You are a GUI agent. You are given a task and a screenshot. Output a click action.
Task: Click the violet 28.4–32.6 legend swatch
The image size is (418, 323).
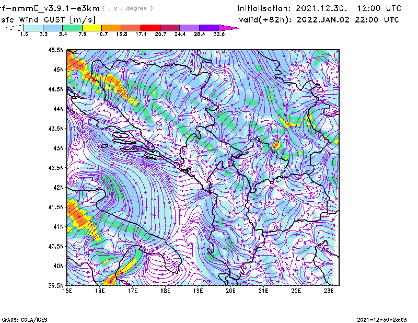pyautogui.click(x=209, y=28)
